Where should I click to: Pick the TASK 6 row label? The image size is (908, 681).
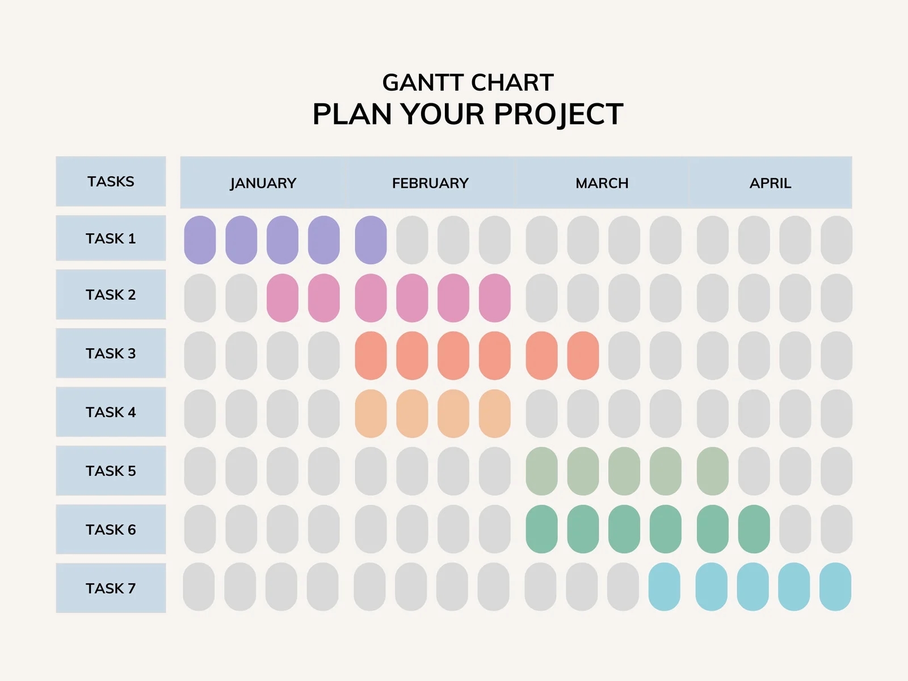(x=111, y=529)
